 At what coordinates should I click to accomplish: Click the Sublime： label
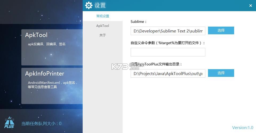[138, 22]
